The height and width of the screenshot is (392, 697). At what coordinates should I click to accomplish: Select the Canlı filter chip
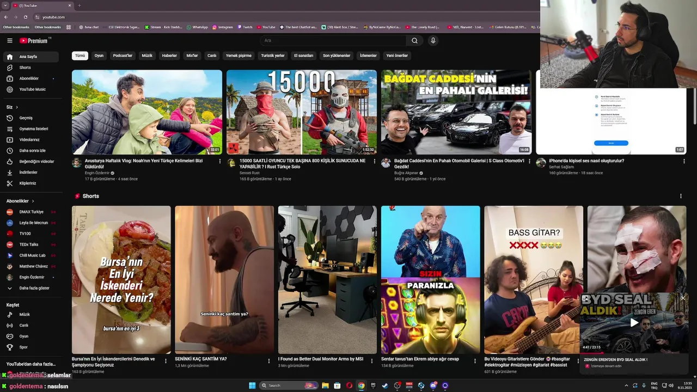pyautogui.click(x=212, y=56)
